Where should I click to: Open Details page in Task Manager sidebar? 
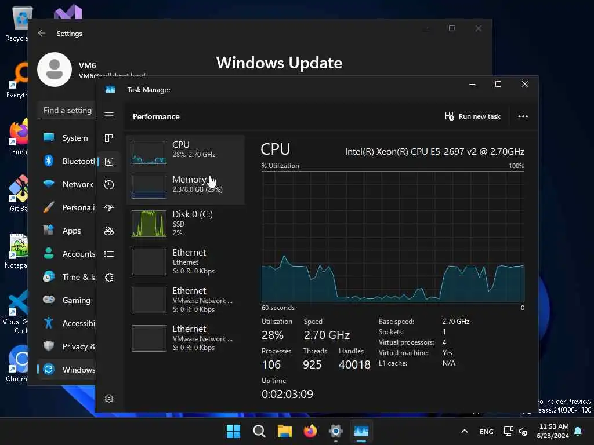pyautogui.click(x=109, y=254)
